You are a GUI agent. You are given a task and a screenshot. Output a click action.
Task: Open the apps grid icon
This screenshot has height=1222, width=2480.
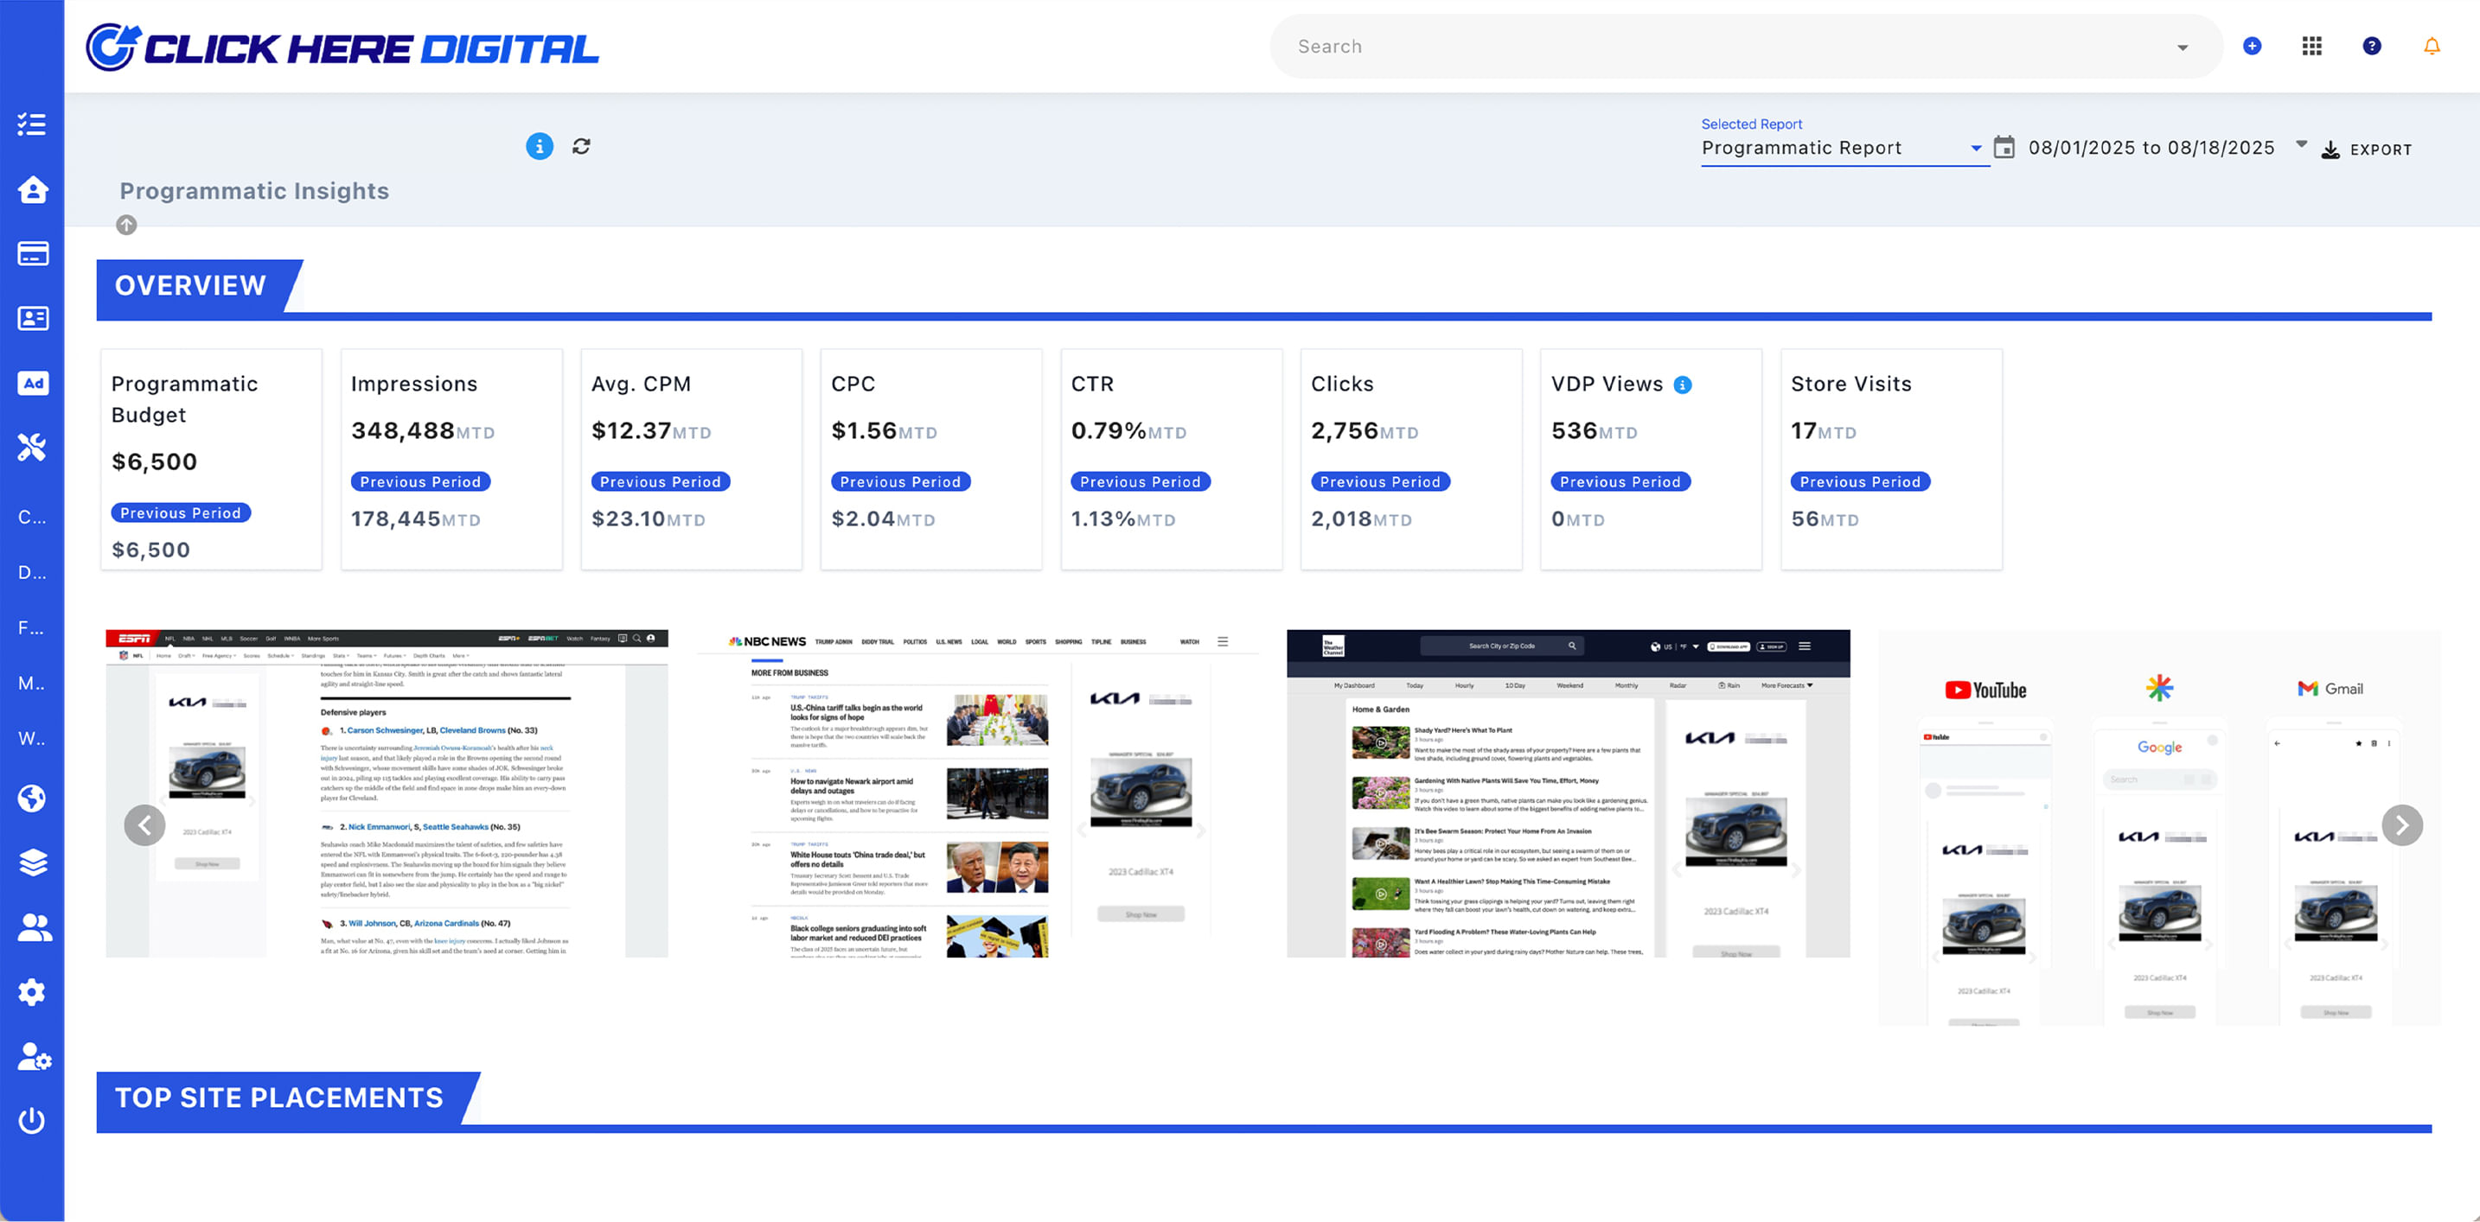point(2311,46)
